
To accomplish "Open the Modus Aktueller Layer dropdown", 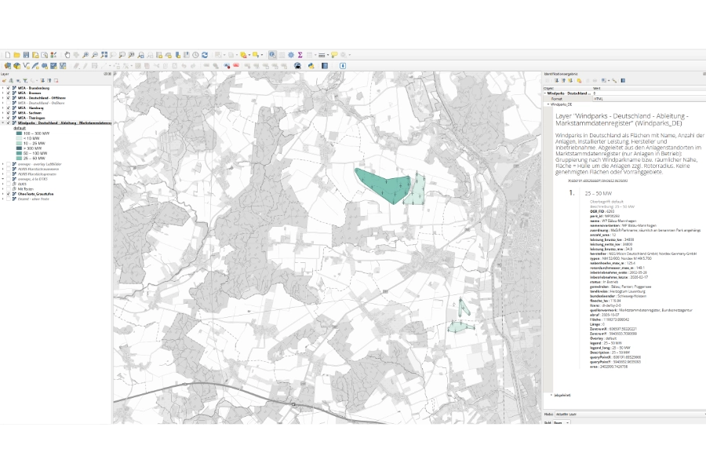I will [631, 414].
